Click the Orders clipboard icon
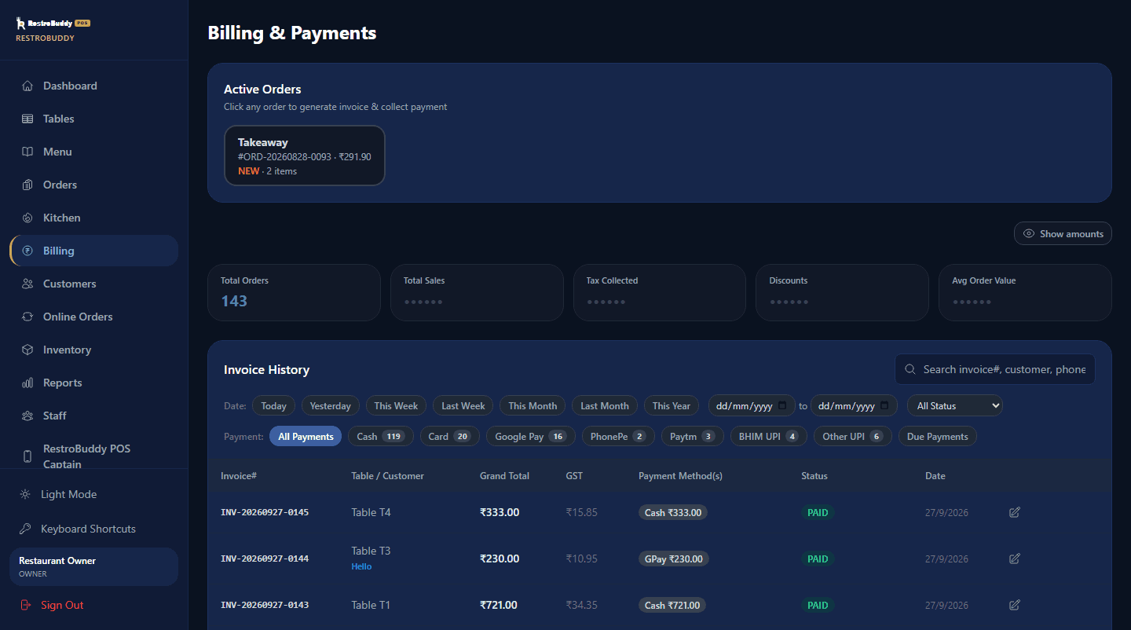This screenshot has width=1131, height=630. [27, 185]
